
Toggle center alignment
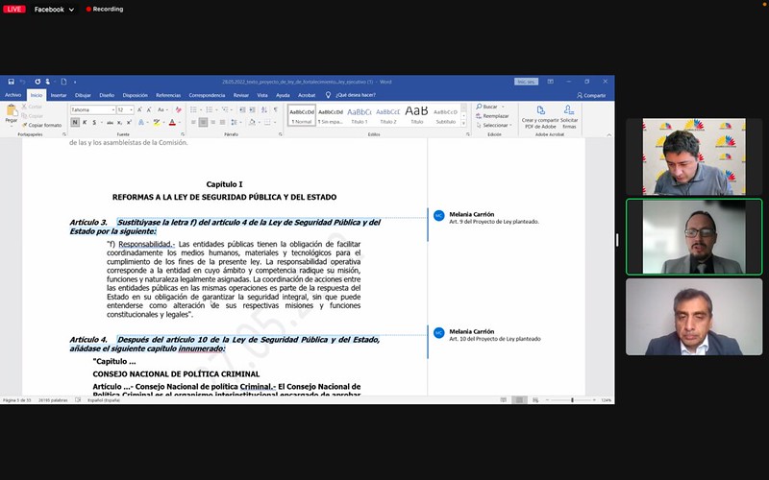coord(203,123)
